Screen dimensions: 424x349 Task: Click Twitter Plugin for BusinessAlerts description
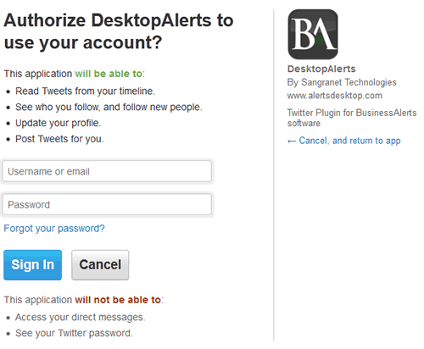[352, 118]
